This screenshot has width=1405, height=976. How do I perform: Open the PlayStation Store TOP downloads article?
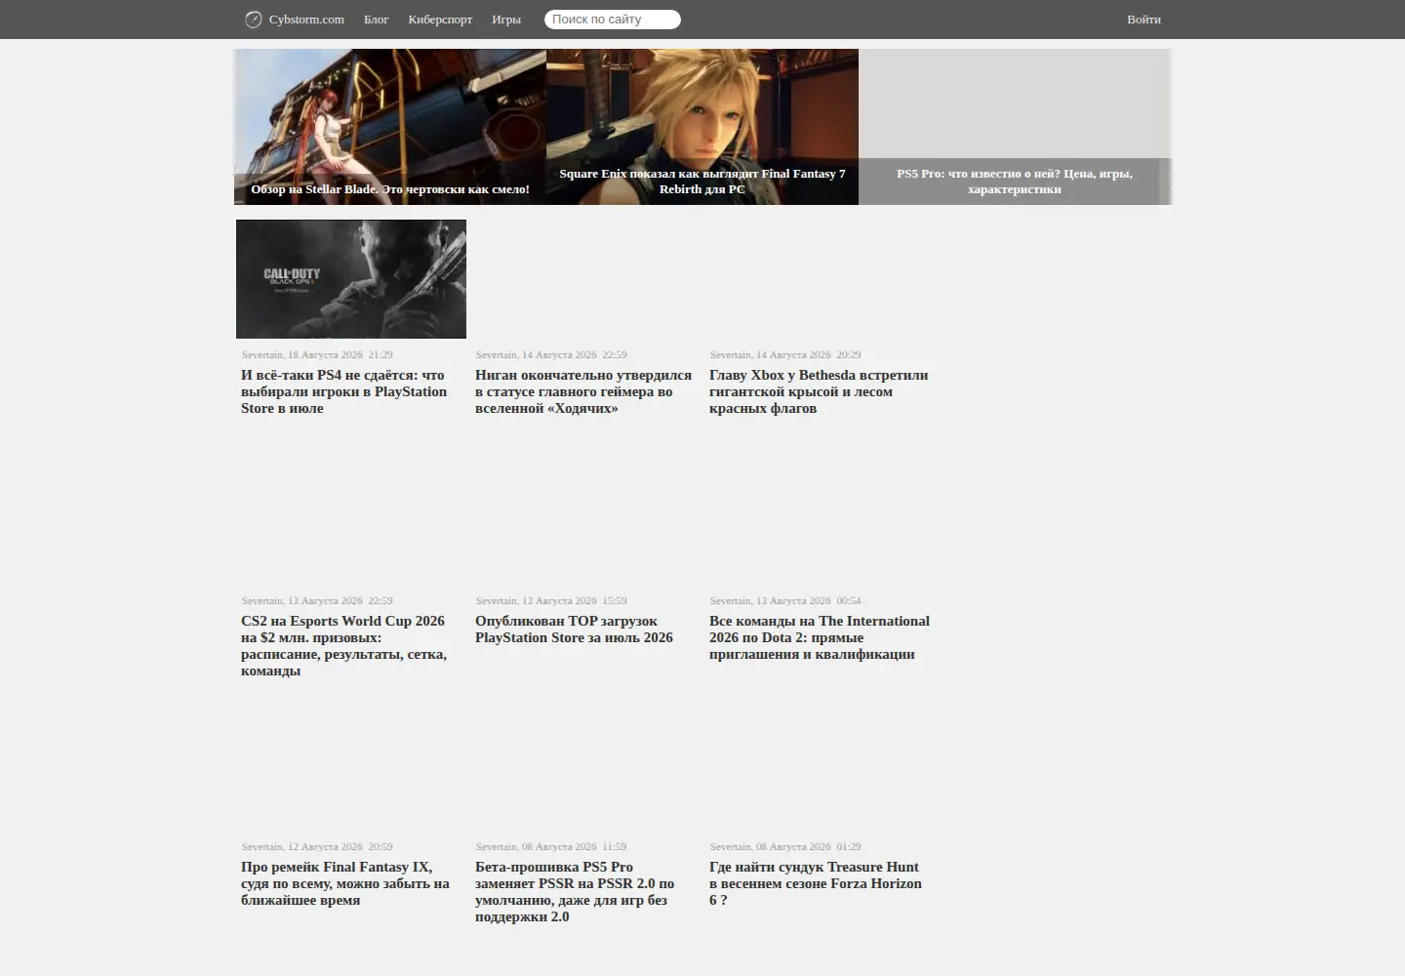click(x=574, y=630)
